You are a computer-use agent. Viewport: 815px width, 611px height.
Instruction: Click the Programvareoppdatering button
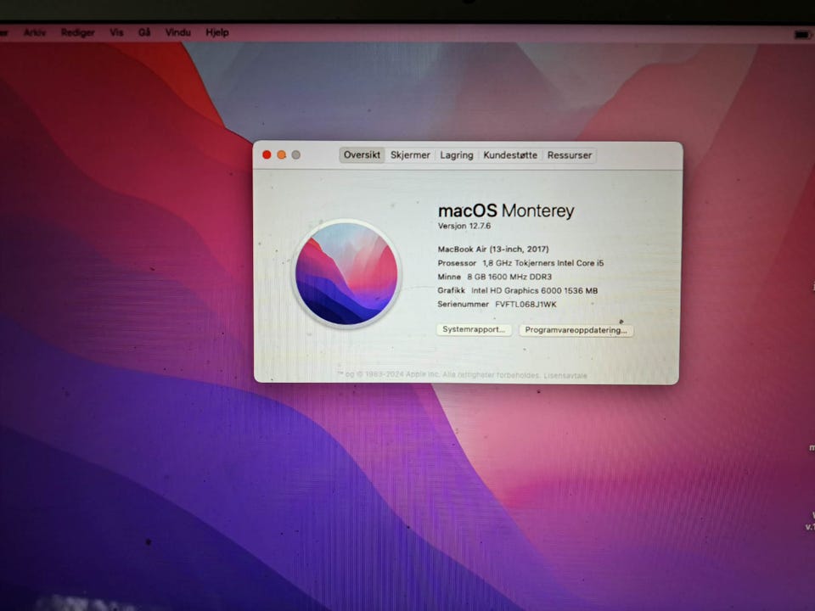coord(576,330)
